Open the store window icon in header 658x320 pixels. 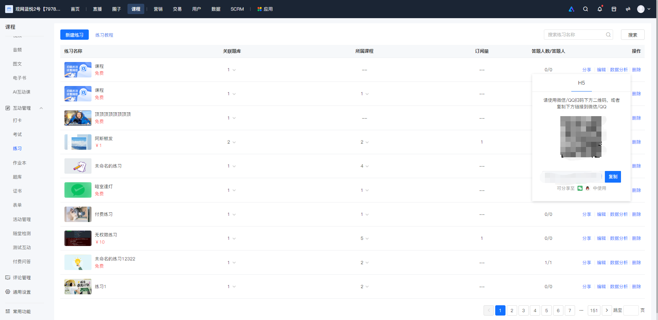614,9
